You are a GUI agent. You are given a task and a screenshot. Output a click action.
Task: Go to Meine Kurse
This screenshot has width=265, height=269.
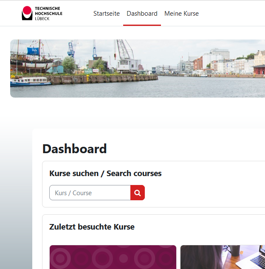[181, 14]
